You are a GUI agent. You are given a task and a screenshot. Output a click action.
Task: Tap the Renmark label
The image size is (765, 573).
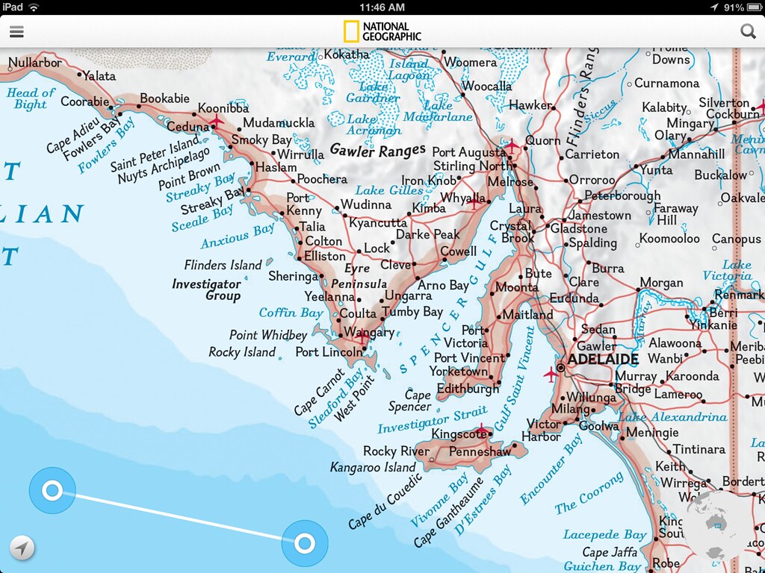click(740, 295)
